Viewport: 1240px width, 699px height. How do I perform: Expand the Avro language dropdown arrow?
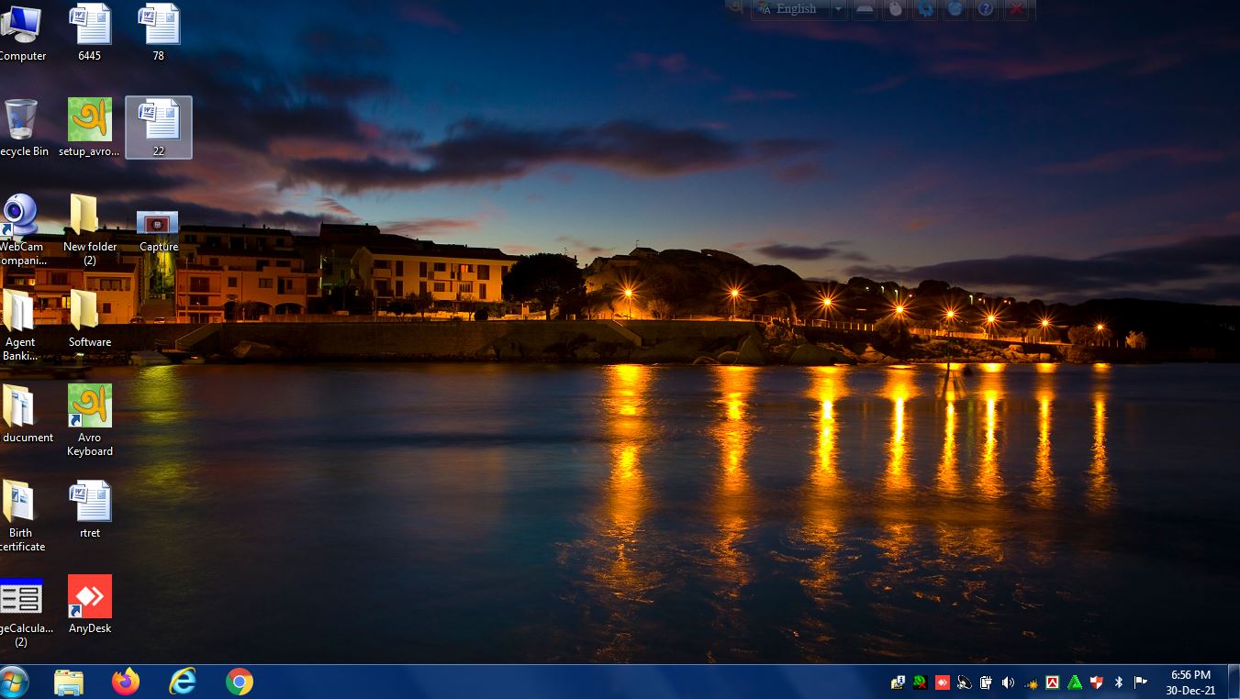coord(838,9)
